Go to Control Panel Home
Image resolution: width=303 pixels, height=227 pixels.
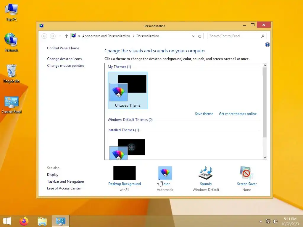click(x=63, y=48)
